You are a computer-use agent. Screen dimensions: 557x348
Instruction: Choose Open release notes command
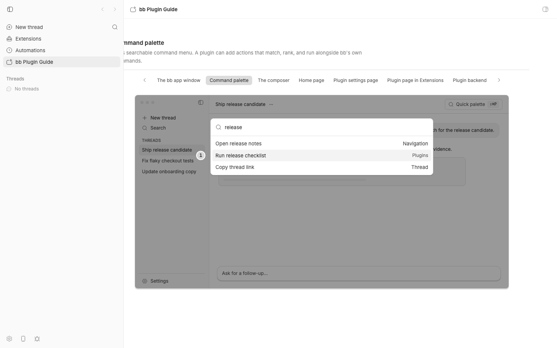[322, 143]
